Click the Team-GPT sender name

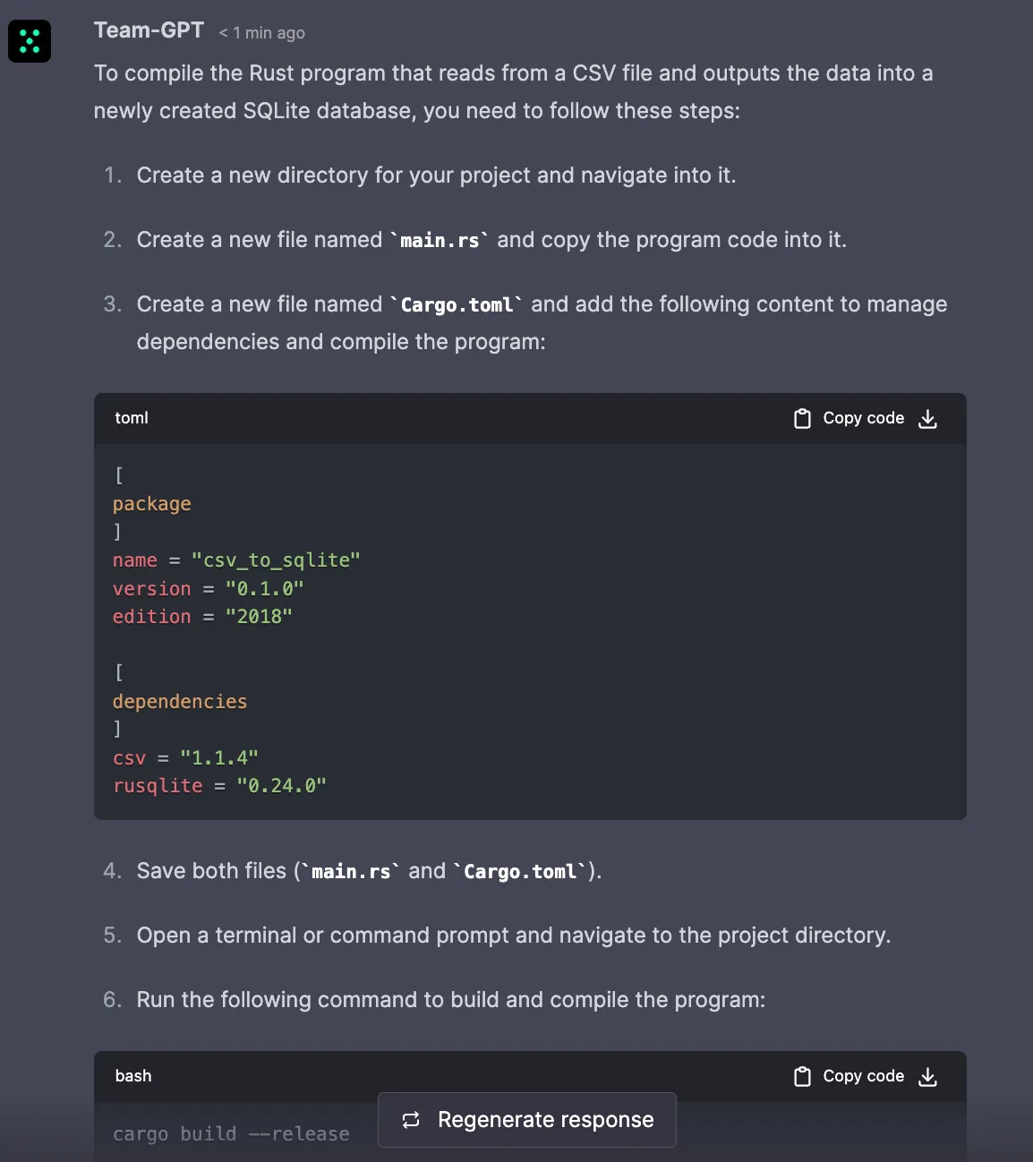point(149,30)
